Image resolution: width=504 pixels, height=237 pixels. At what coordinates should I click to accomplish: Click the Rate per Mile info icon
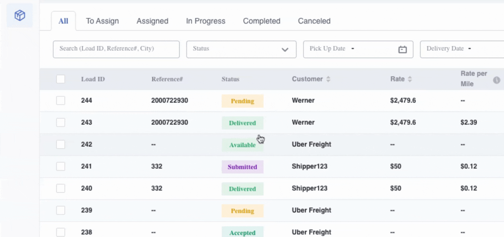(497, 80)
